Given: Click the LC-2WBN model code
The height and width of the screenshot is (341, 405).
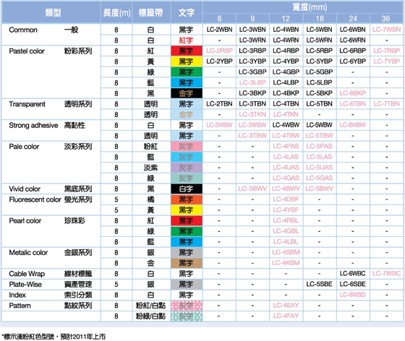Looking at the screenshot, I should pyautogui.click(x=219, y=30).
